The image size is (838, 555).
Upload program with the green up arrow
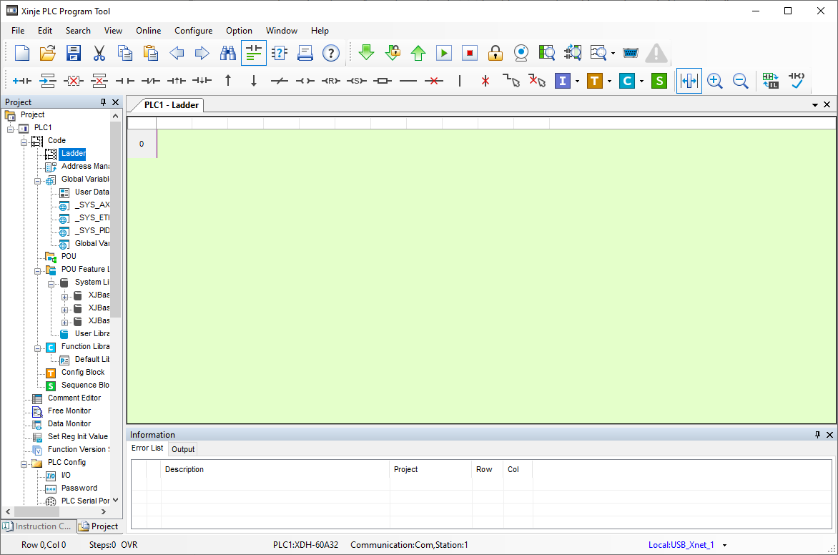[x=418, y=53]
